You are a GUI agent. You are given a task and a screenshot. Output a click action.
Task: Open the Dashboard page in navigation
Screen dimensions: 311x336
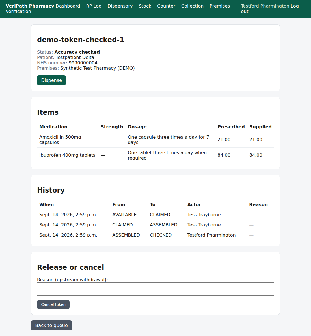[68, 6]
